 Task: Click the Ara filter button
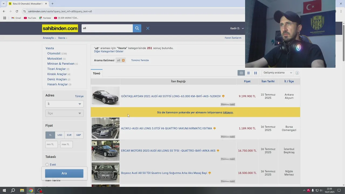click(64, 173)
